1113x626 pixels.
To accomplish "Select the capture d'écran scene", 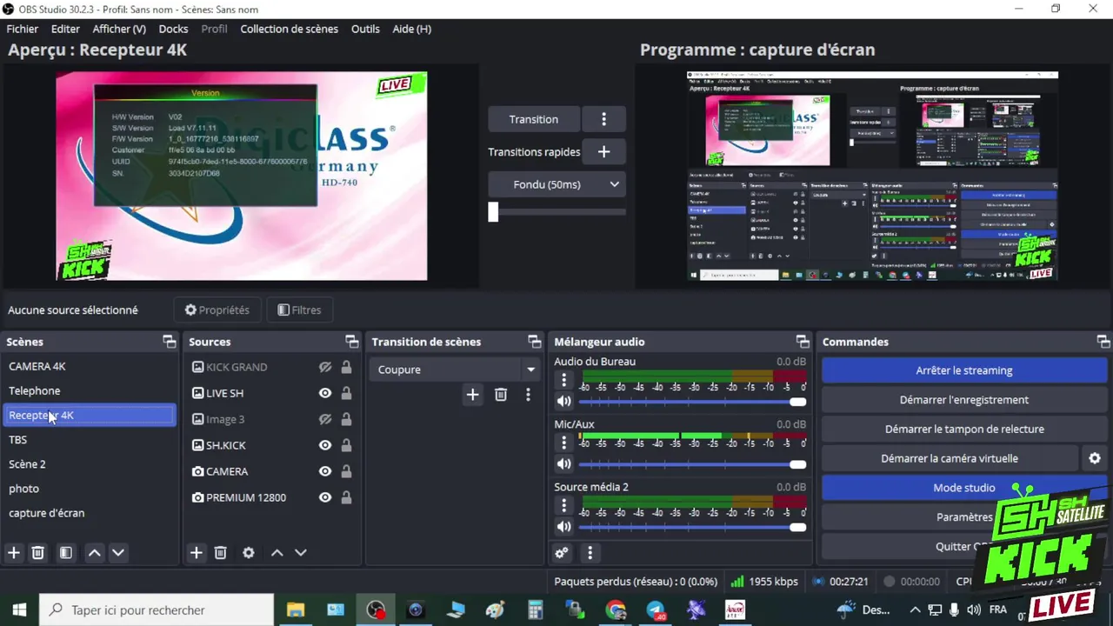I will pos(90,513).
